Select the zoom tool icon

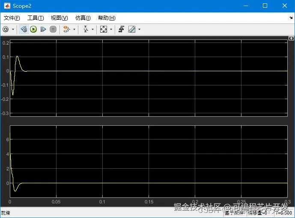coord(86,29)
